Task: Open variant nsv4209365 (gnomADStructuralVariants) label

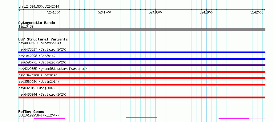Action: (53, 69)
